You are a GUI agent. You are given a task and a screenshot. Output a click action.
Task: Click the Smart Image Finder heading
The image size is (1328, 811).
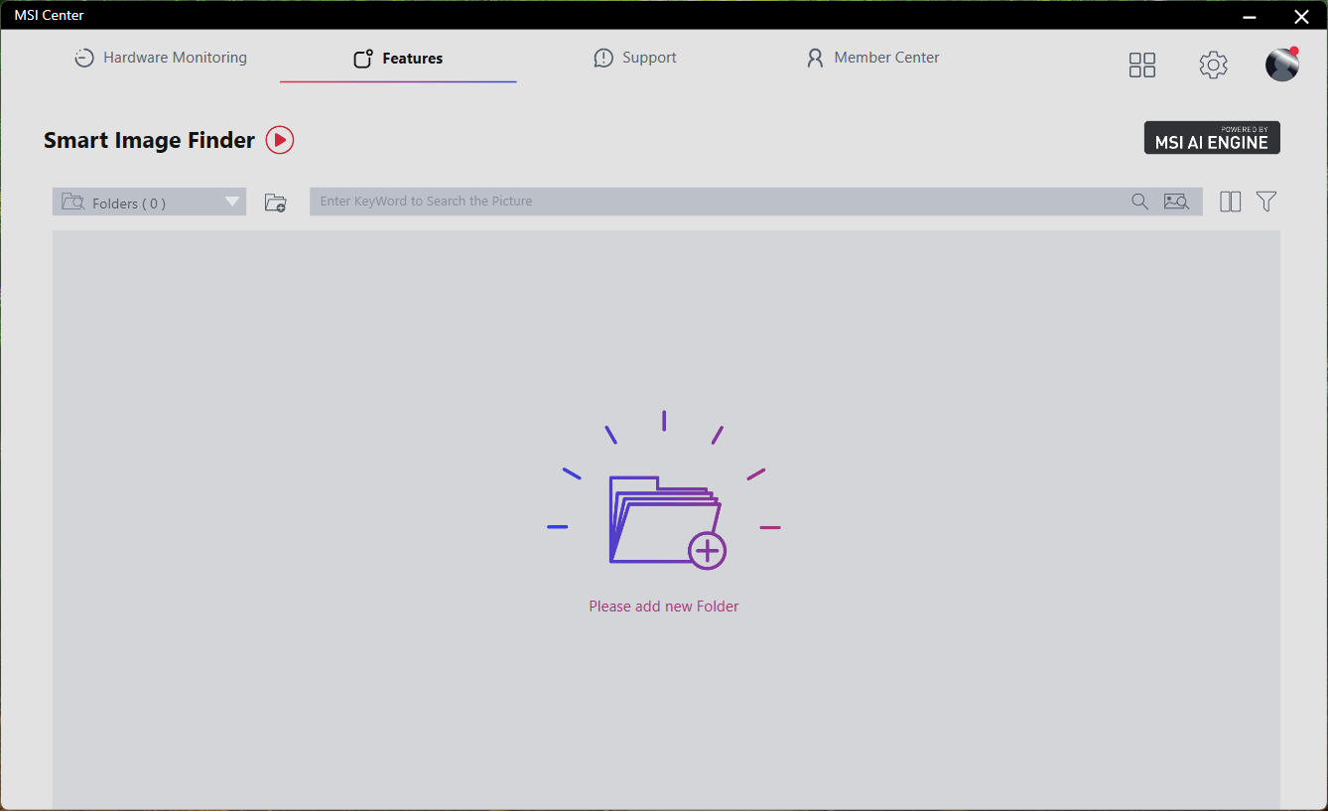tap(149, 140)
